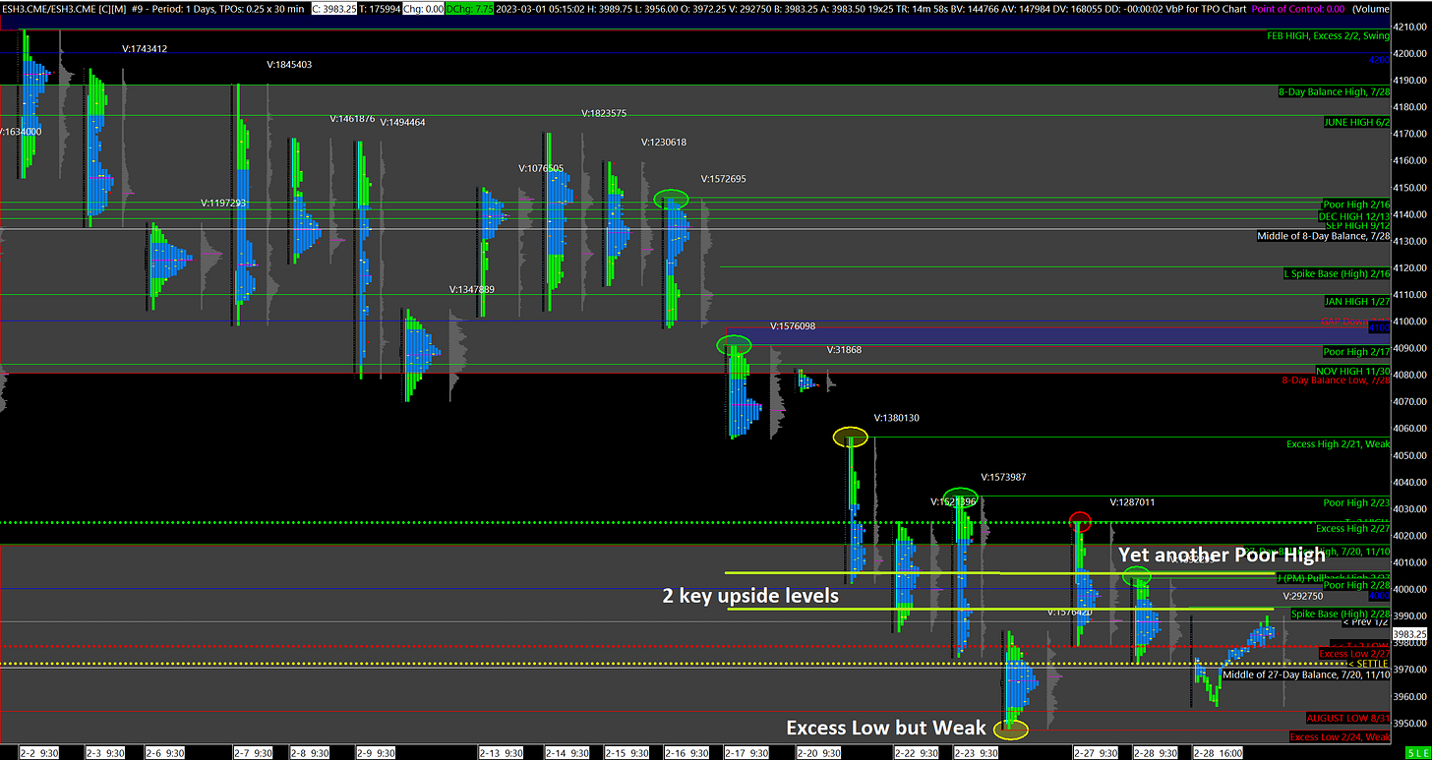Click the '2-13 9:30' date on time axis
The width and height of the screenshot is (1432, 760).
coord(502,752)
